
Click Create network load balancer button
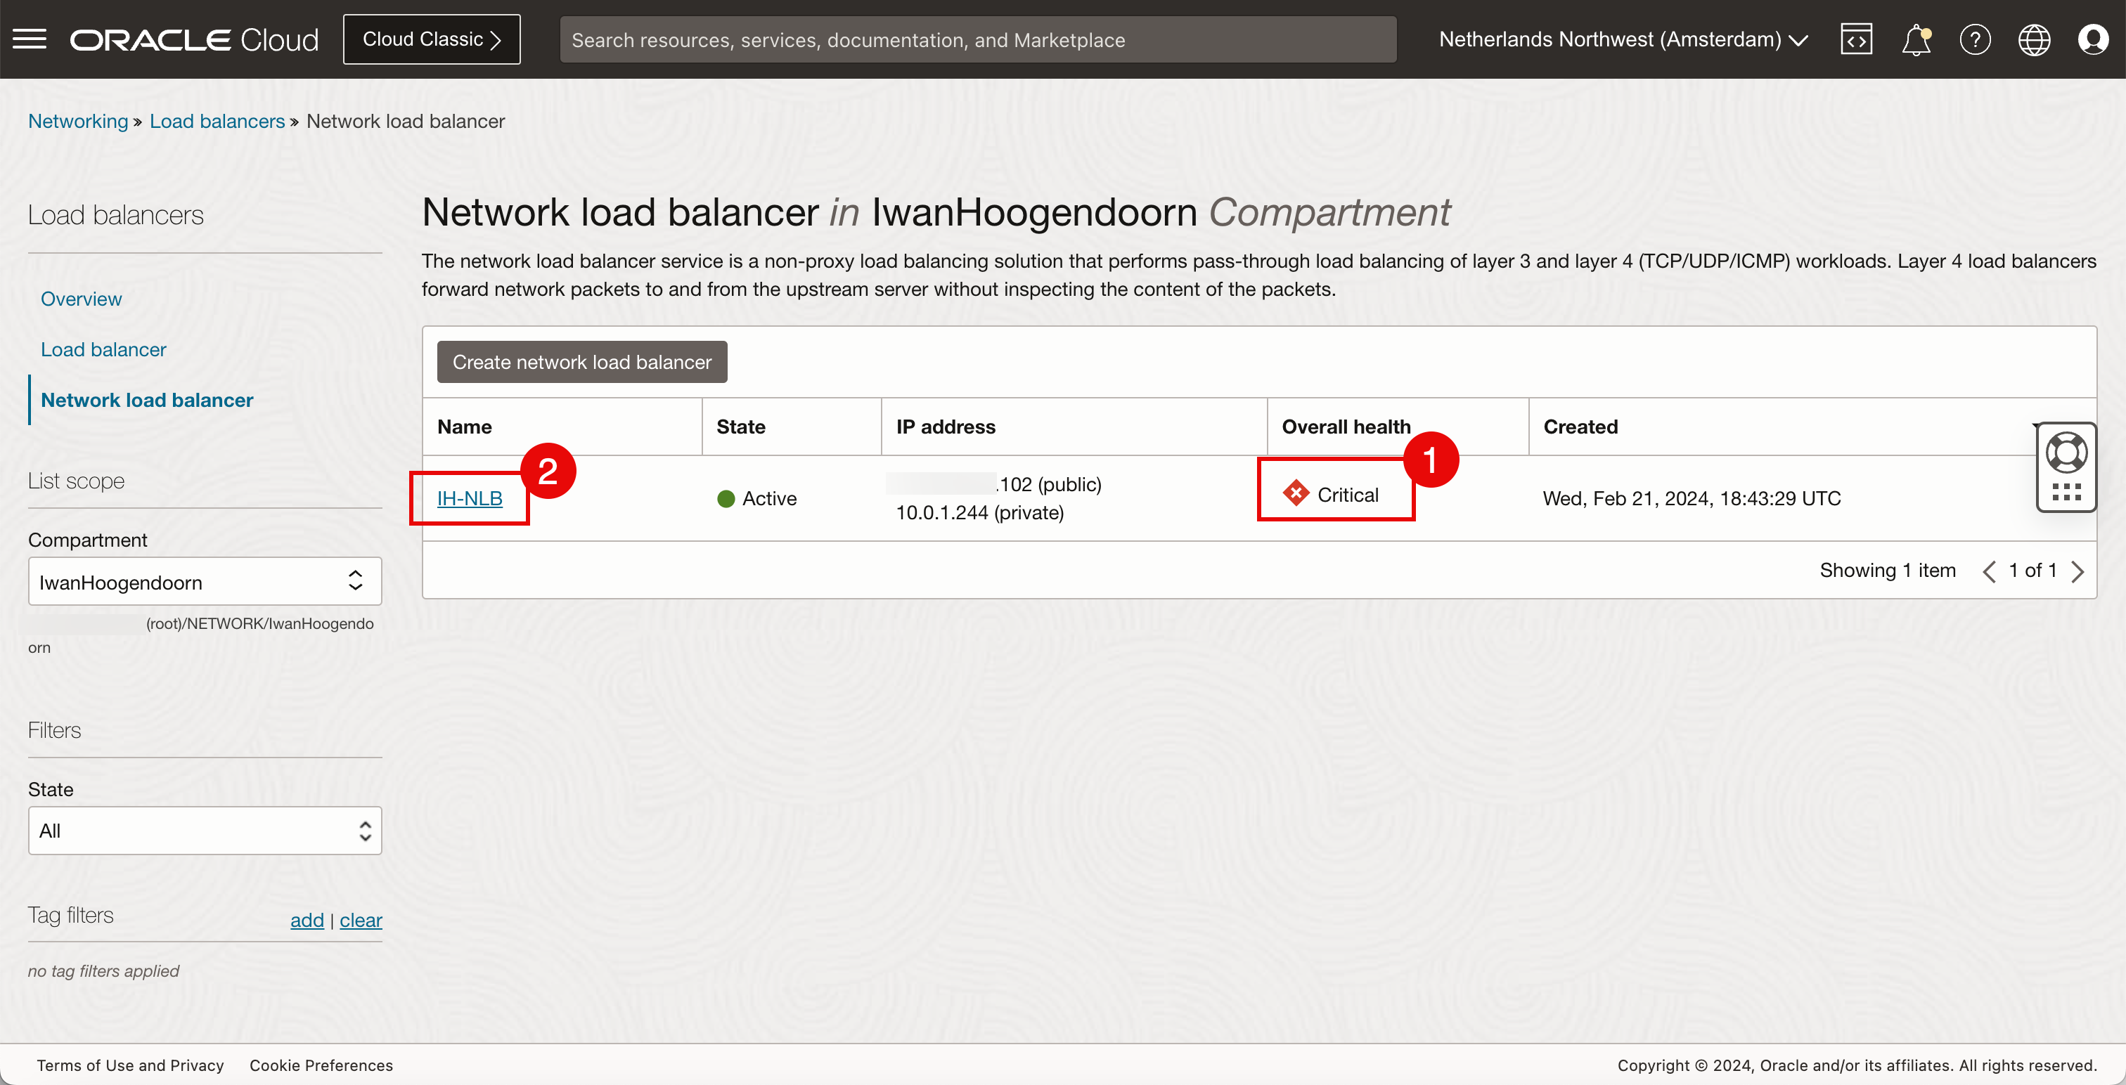[x=582, y=361]
